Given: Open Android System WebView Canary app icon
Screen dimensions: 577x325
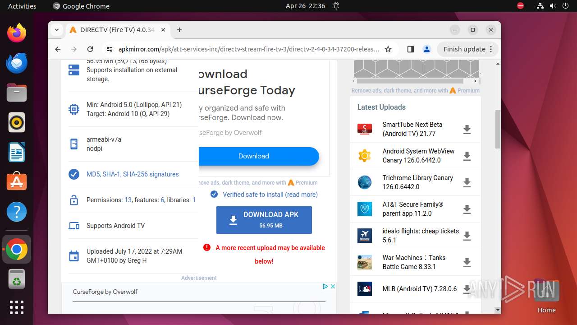Looking at the screenshot, I should pyautogui.click(x=365, y=156).
